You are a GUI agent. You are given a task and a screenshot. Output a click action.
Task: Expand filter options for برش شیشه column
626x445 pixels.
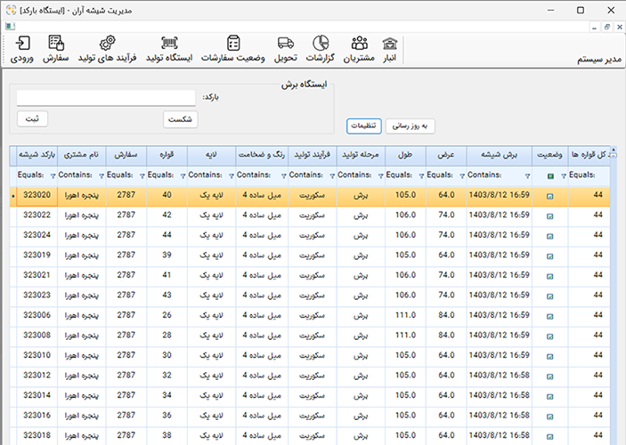click(528, 175)
